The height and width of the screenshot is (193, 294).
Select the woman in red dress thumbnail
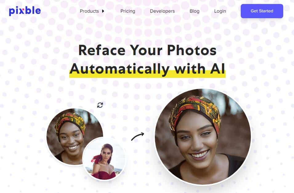(x=104, y=159)
